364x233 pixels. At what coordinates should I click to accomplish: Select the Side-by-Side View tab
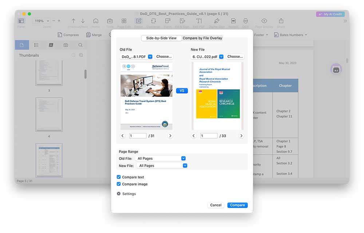click(161, 38)
